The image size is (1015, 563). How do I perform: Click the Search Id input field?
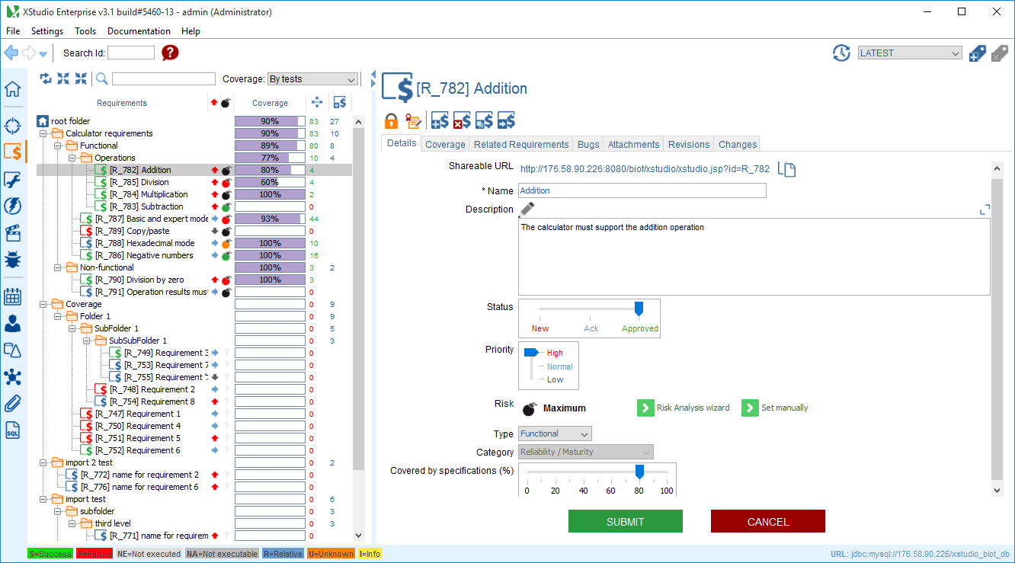pyautogui.click(x=131, y=53)
